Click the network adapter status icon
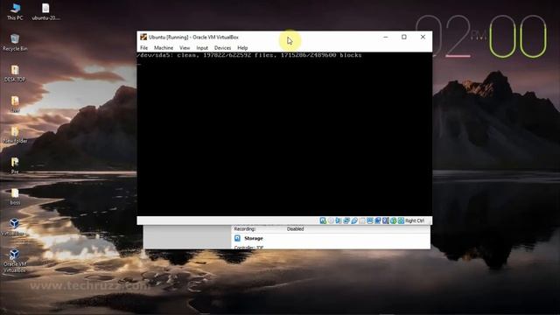Image resolution: width=560 pixels, height=315 pixels. (346, 220)
